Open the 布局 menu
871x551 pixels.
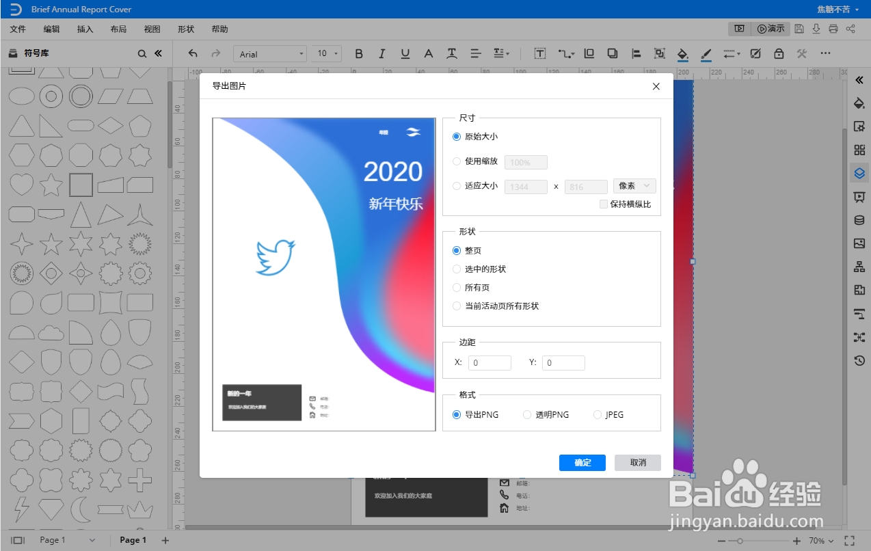pyautogui.click(x=118, y=29)
